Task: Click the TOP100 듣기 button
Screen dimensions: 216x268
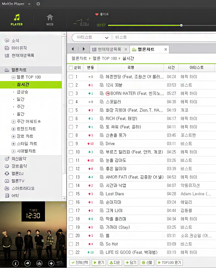Action: (169, 263)
